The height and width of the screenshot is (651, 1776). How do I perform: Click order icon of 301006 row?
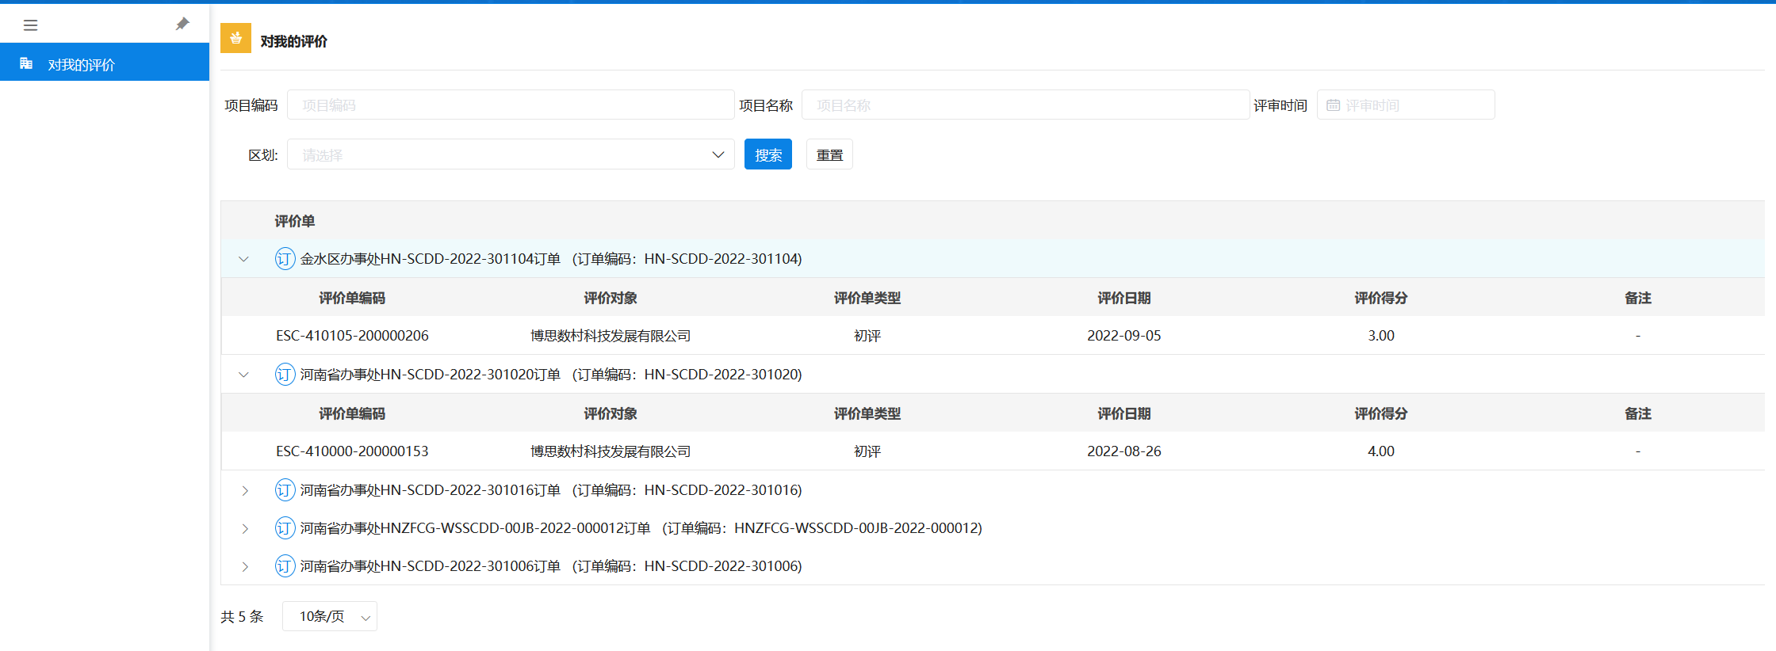[285, 566]
